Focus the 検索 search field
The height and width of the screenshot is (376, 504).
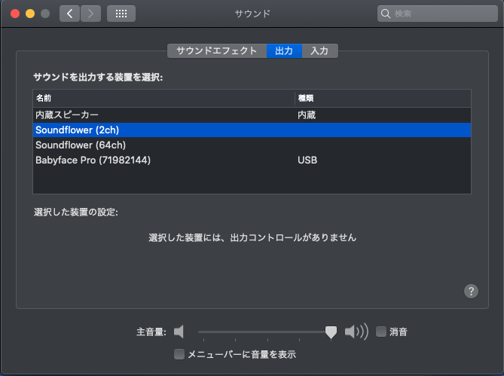[x=438, y=14]
